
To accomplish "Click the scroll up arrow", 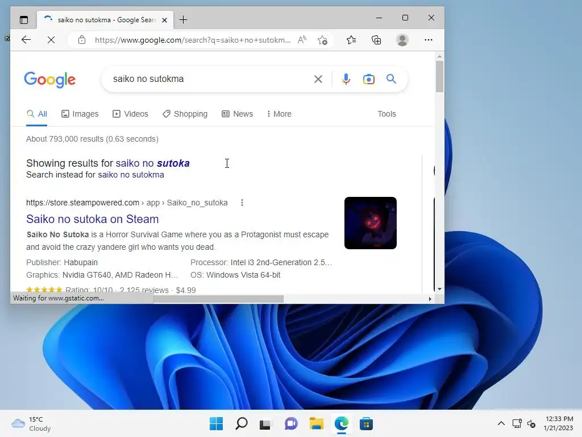I will 439,57.
